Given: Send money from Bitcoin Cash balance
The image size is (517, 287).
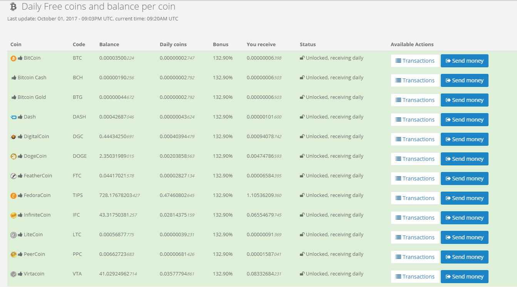Looking at the screenshot, I should [465, 80].
